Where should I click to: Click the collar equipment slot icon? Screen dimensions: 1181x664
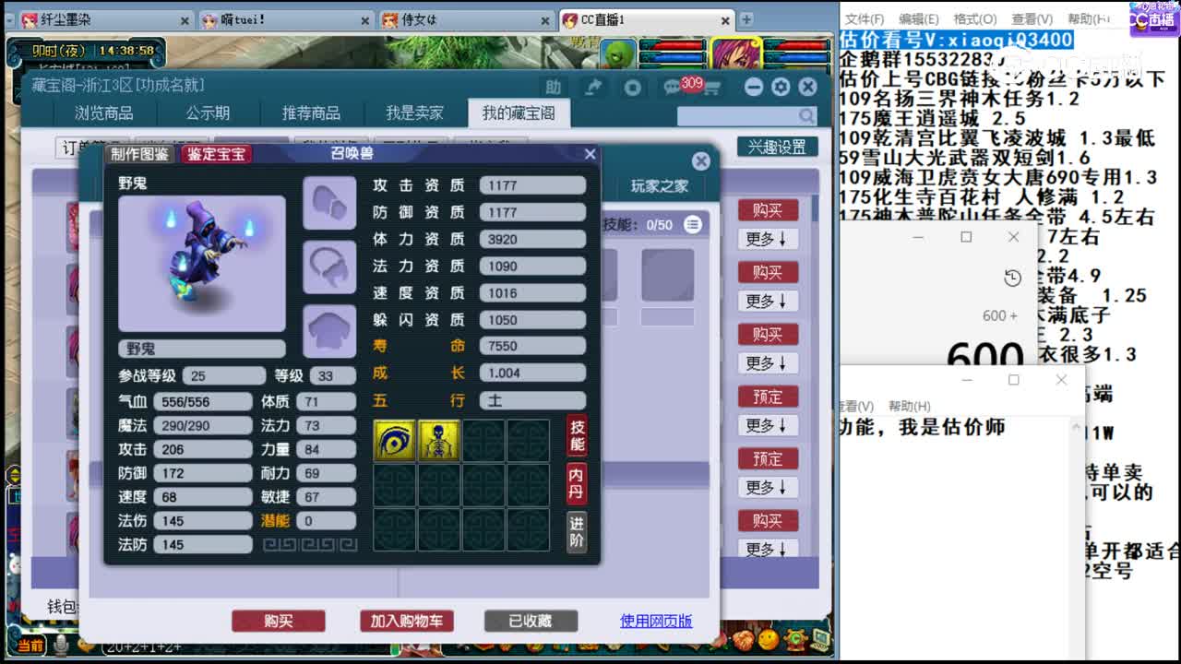(x=329, y=267)
